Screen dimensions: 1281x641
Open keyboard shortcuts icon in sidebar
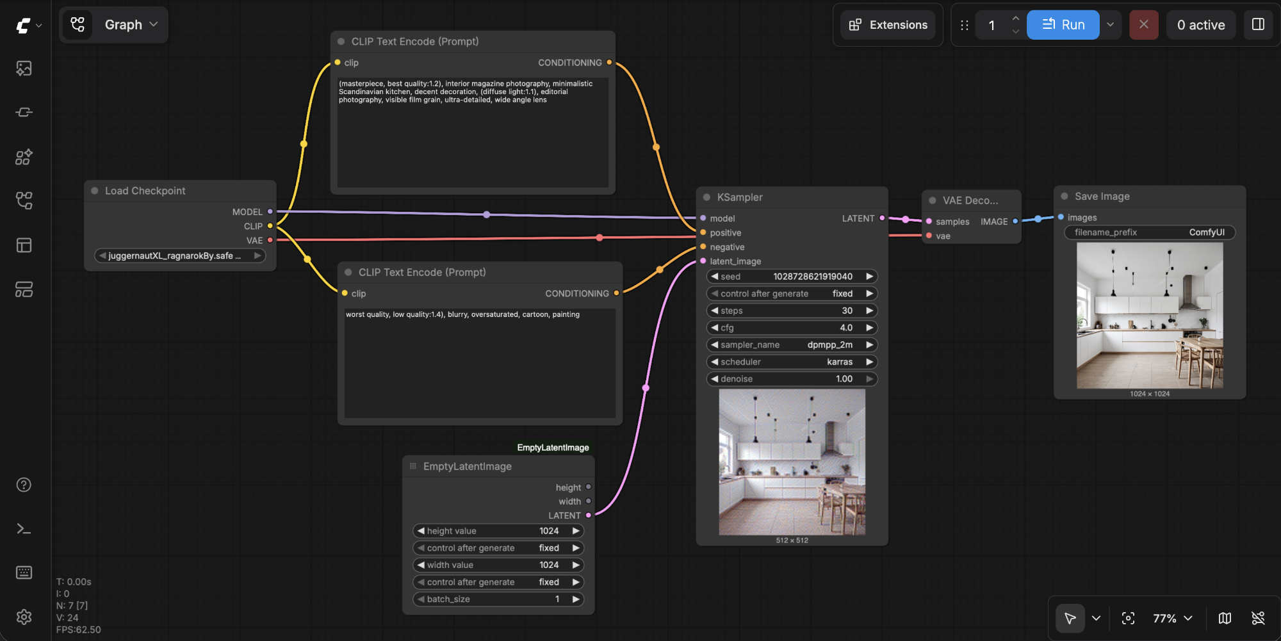(x=24, y=572)
